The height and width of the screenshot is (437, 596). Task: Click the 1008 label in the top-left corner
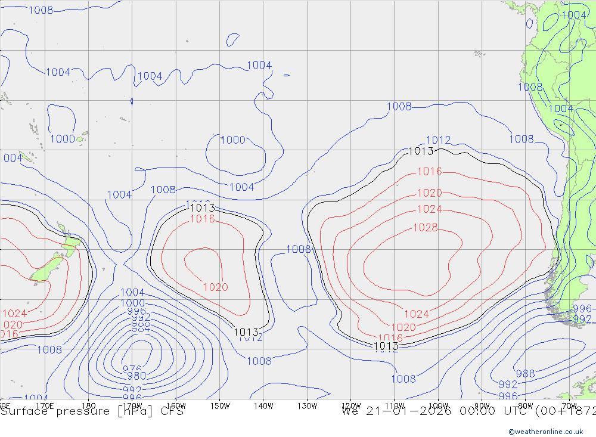point(41,10)
